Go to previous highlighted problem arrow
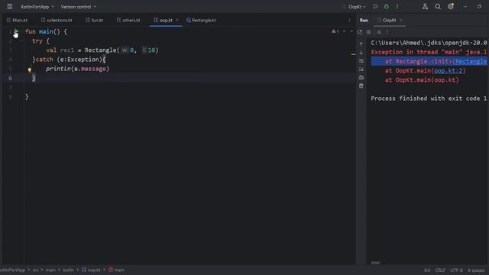 [x=345, y=31]
